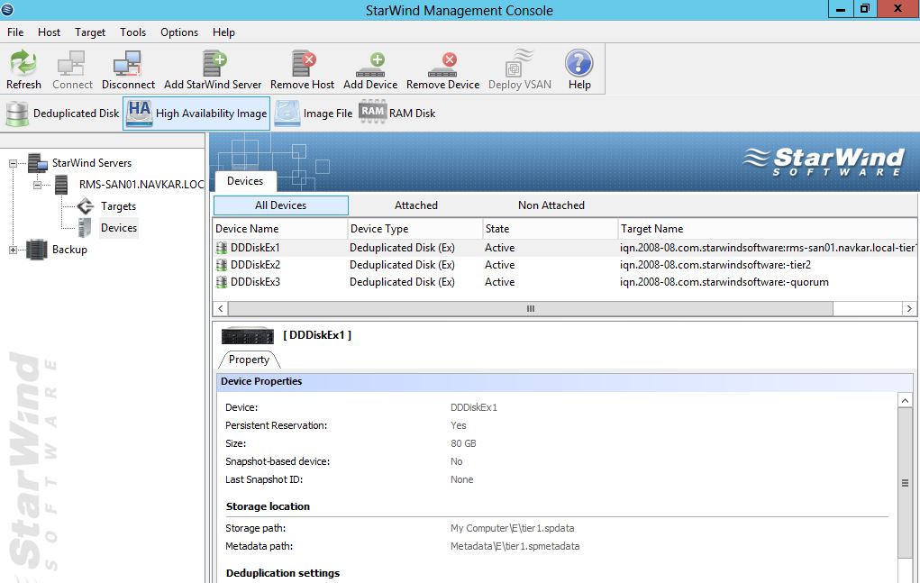This screenshot has height=583, width=920.
Task: Select the DDDiskEx3 device row
Action: [x=564, y=281]
